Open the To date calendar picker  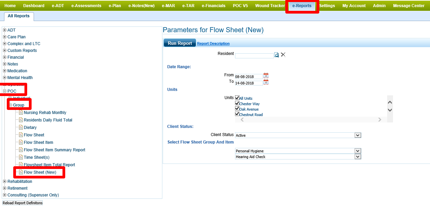pos(266,82)
